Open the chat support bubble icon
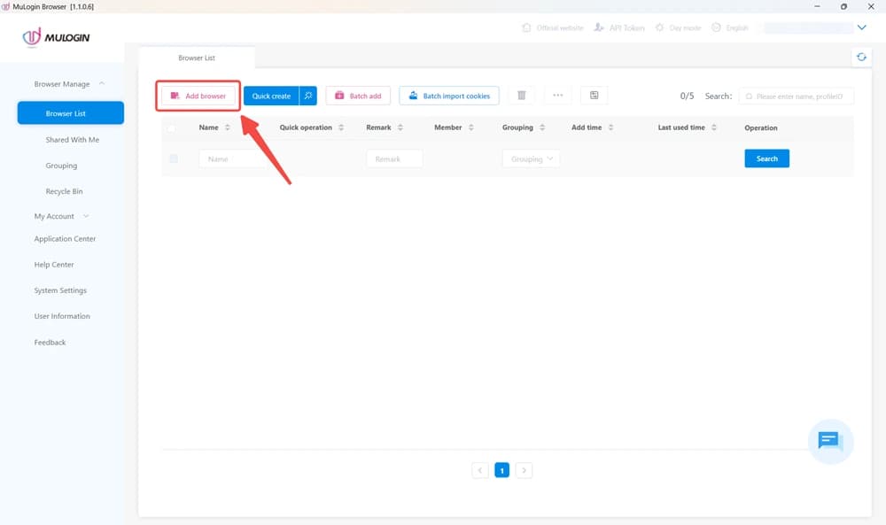This screenshot has width=886, height=525. pos(829,440)
